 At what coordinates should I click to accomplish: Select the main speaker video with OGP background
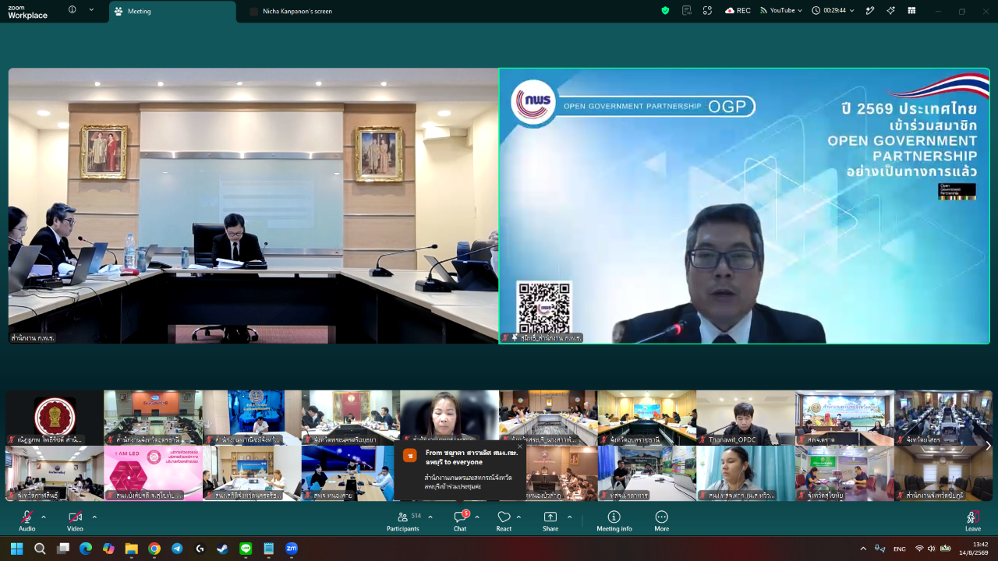(745, 206)
